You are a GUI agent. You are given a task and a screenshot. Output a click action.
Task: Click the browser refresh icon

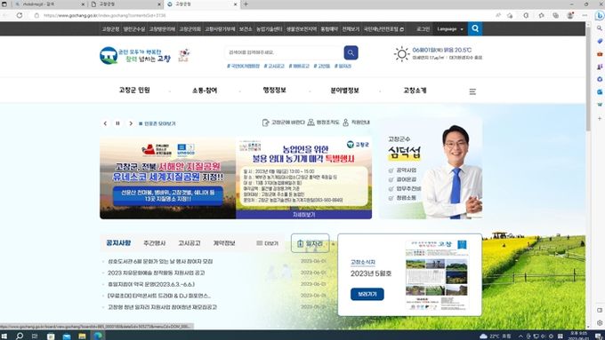pyautogui.click(x=20, y=15)
